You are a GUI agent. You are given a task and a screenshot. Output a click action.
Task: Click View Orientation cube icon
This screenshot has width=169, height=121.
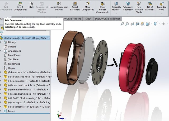[148, 24]
